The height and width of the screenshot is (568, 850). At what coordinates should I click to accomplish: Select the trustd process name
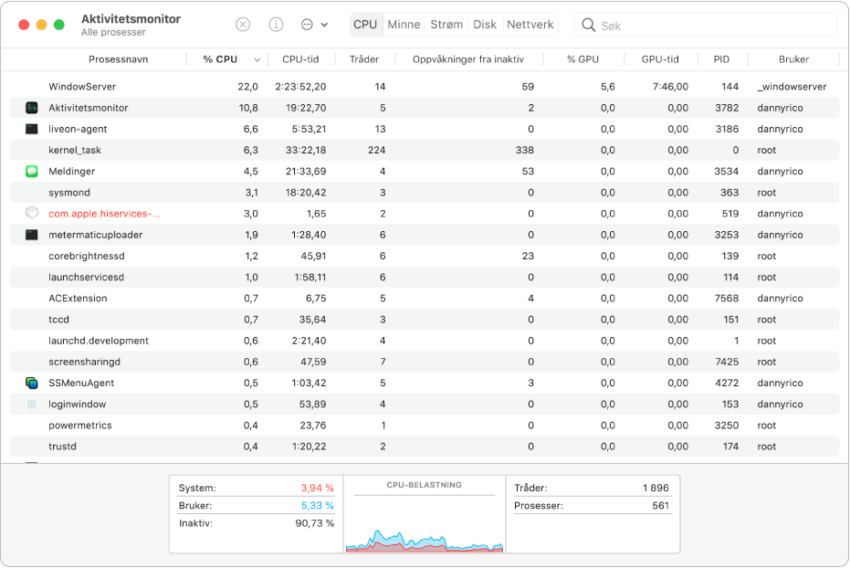62,447
